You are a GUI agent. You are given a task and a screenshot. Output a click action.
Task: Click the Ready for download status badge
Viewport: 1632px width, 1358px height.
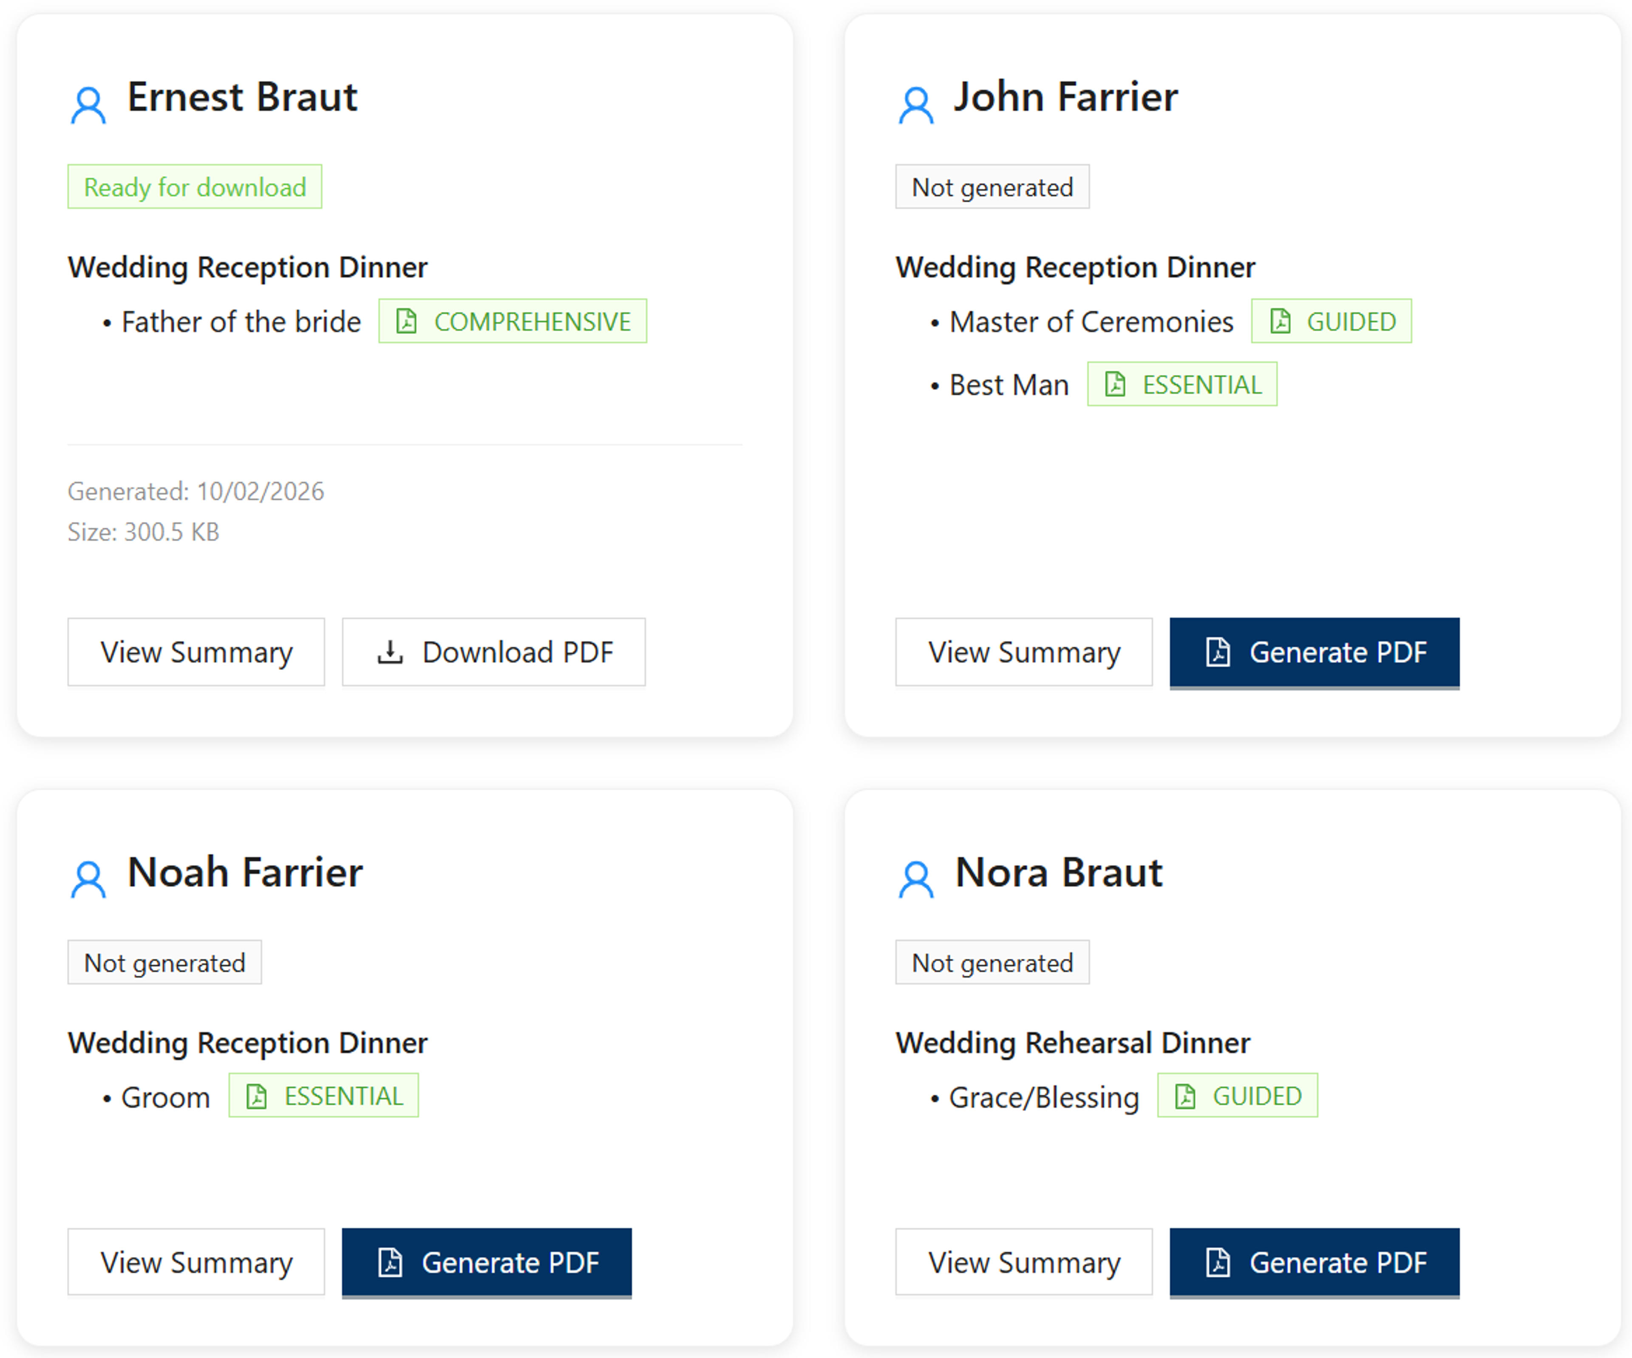click(x=194, y=186)
